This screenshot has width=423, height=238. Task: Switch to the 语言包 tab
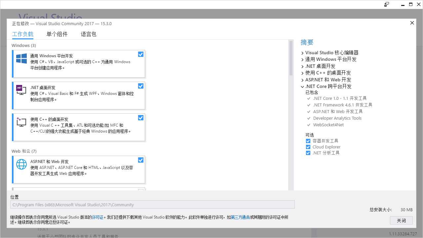[89, 34]
